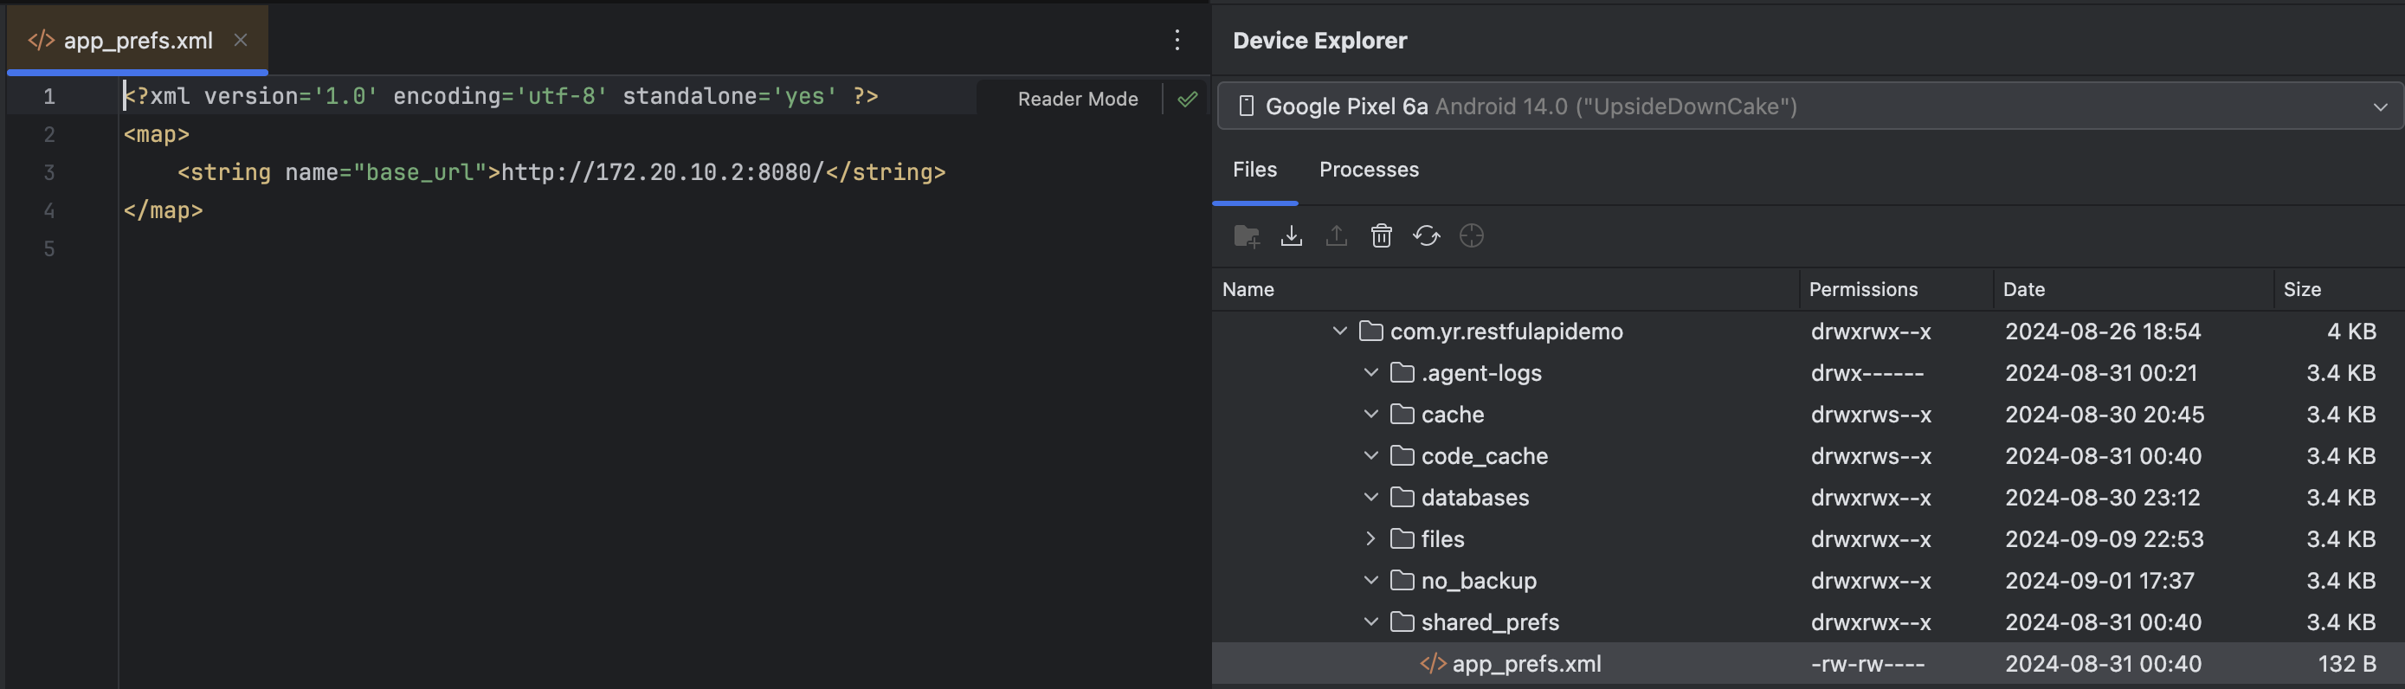Click the com.yr.restfulapidemo folder icon

(x=1370, y=332)
